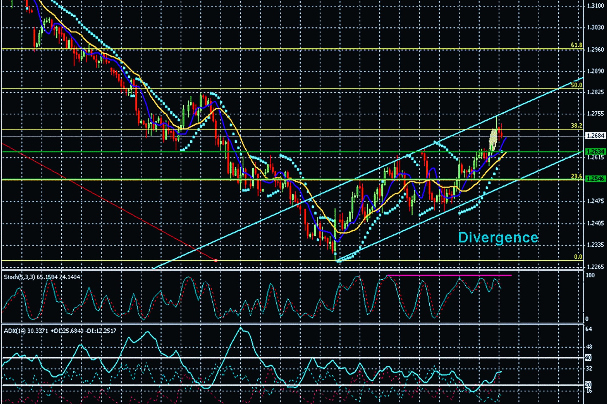Screen dimensions: 607x404
Task: Click the 1.2755 price axis label
Action: tap(595, 114)
